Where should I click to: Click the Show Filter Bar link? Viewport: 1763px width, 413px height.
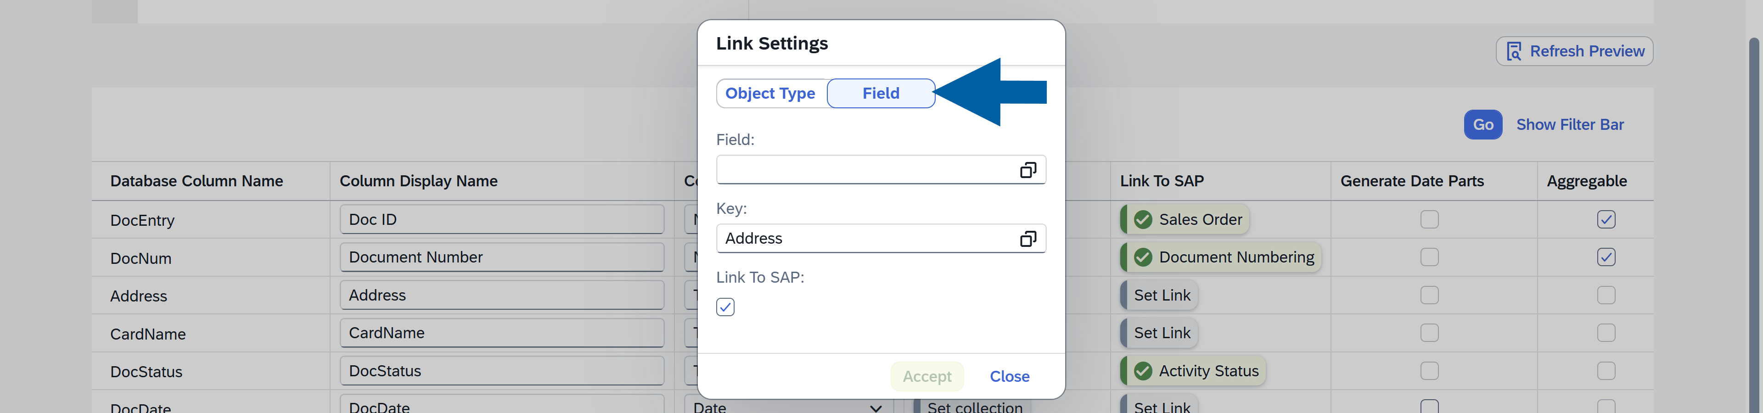(1569, 124)
